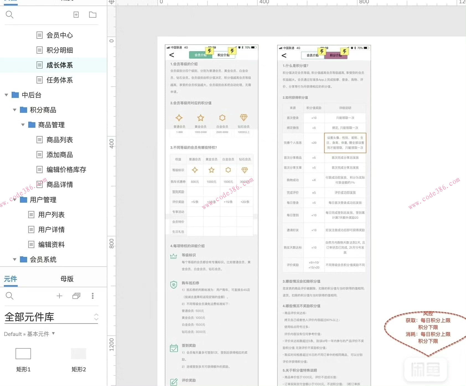Select the 添加商品 page
Image resolution: width=466 pixels, height=386 pixels.
tap(60, 155)
